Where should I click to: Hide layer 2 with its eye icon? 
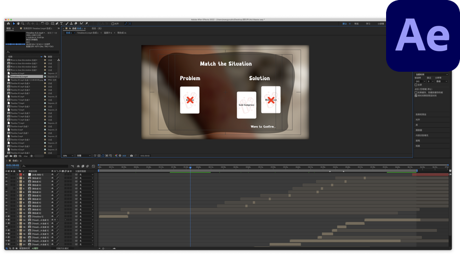[x=6, y=178]
